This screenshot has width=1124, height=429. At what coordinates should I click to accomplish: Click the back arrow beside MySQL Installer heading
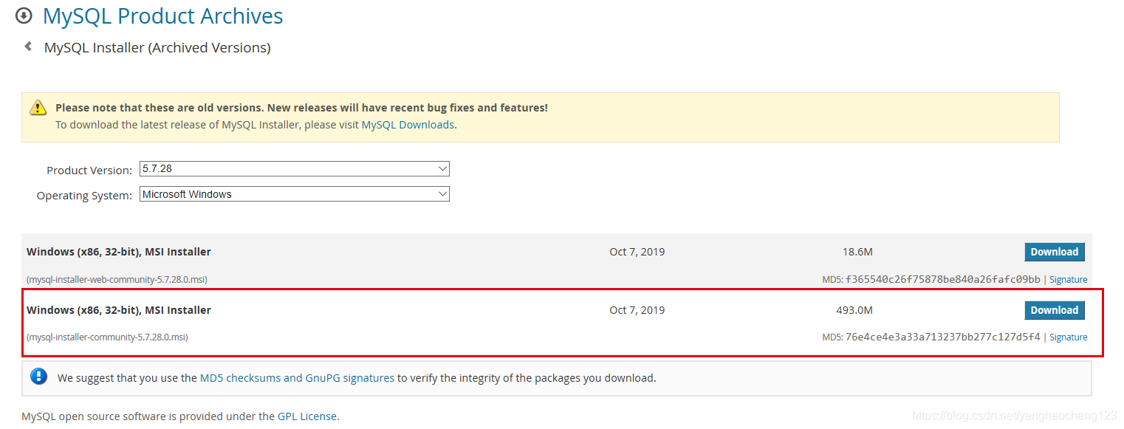[28, 47]
